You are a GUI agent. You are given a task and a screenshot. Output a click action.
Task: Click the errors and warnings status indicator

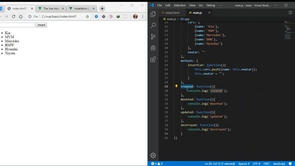point(157,164)
